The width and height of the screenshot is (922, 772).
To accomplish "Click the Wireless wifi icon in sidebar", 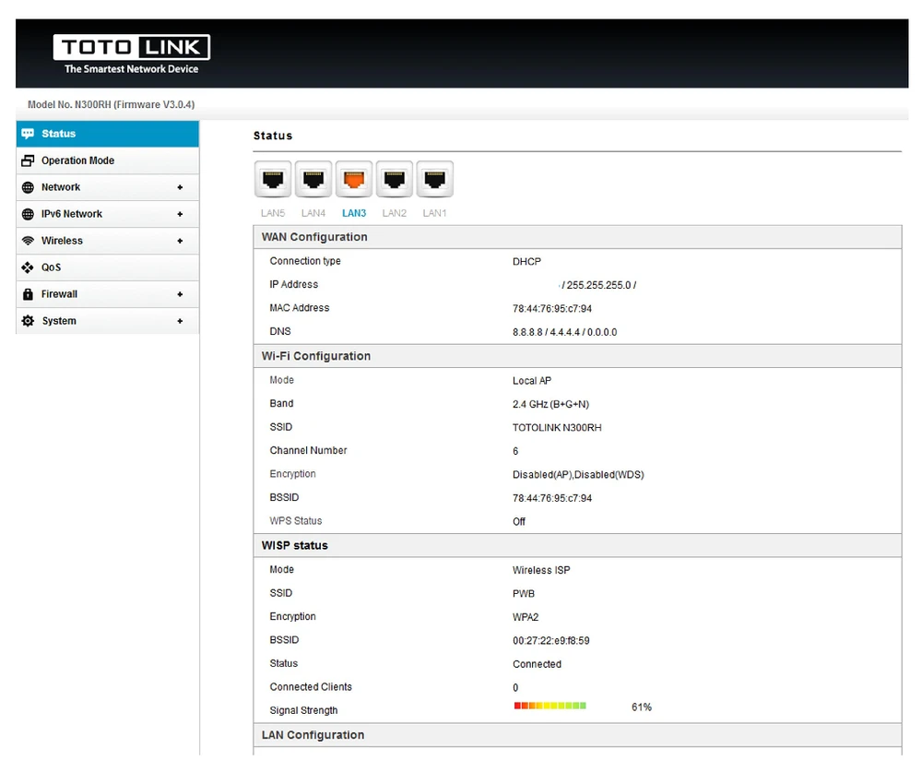I will (28, 241).
